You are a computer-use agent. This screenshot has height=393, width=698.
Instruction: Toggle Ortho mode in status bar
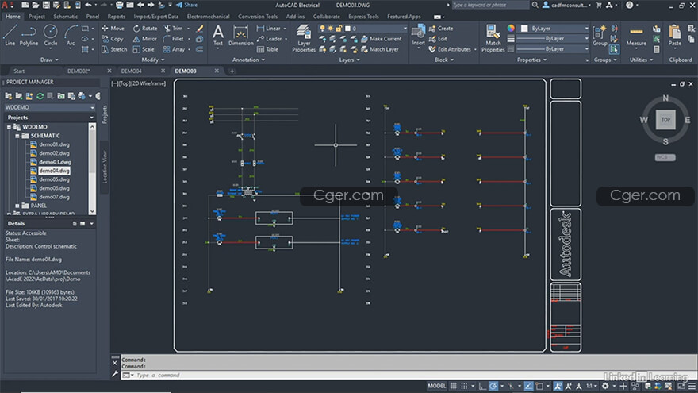482,386
